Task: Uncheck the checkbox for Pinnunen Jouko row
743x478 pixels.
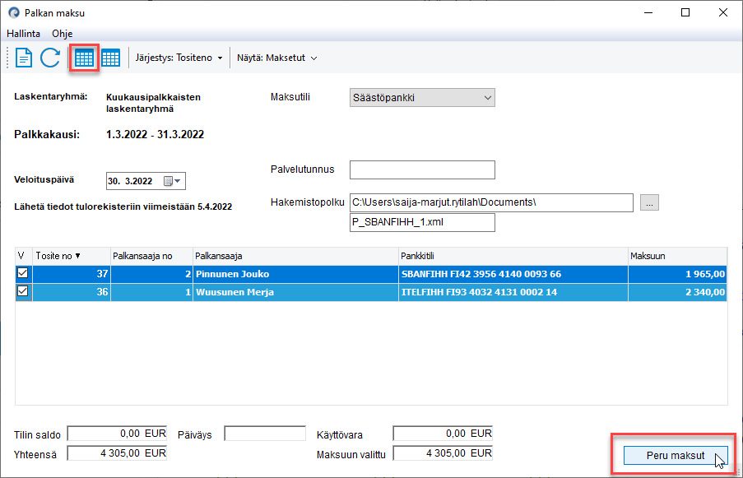Action: click(x=22, y=273)
